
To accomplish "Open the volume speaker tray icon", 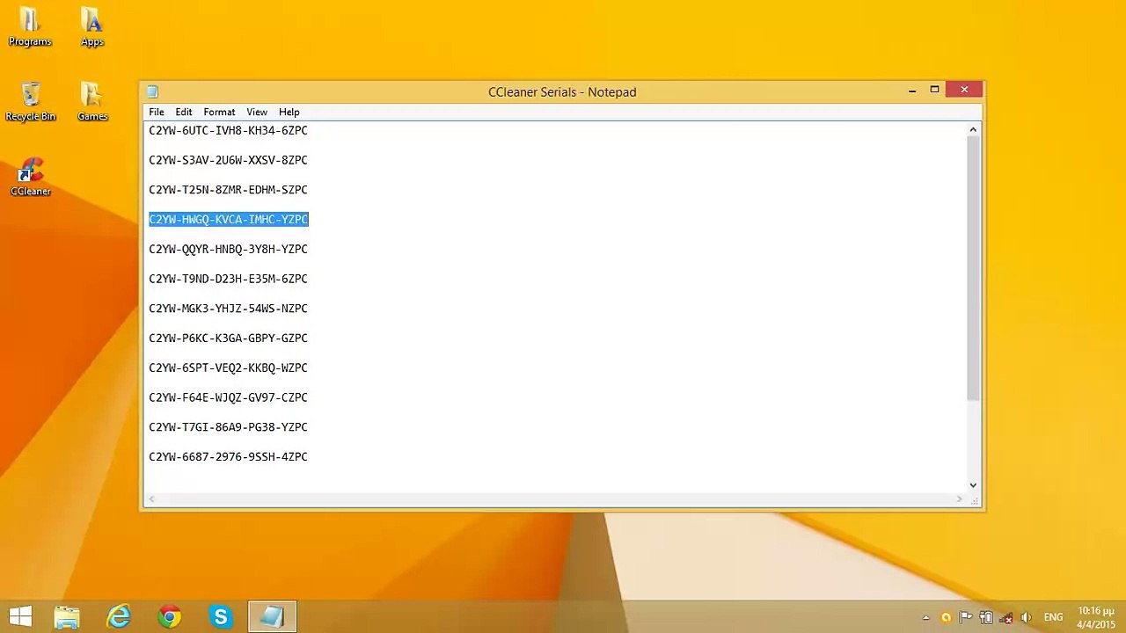I will pos(1026,617).
